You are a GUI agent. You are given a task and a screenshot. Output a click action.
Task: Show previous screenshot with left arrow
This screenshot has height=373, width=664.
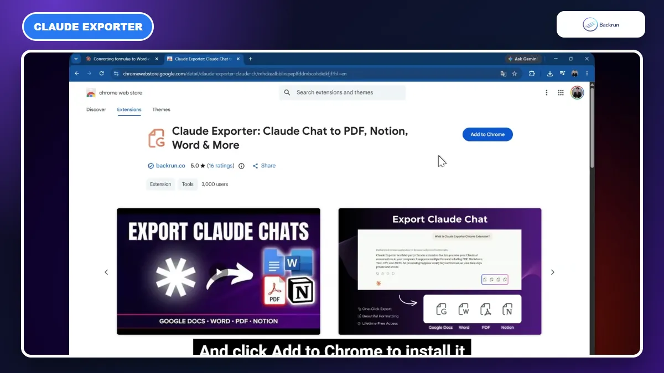106,272
